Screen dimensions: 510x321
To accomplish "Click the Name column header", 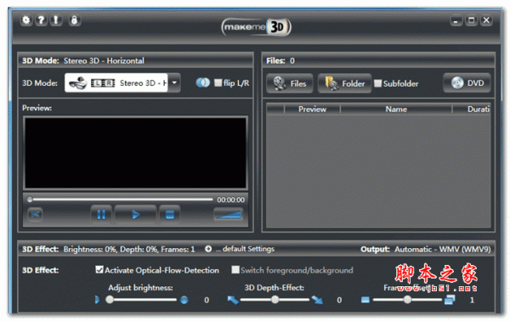I will point(396,110).
